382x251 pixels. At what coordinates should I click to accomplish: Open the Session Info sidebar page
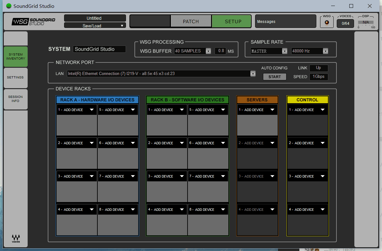[16, 99]
